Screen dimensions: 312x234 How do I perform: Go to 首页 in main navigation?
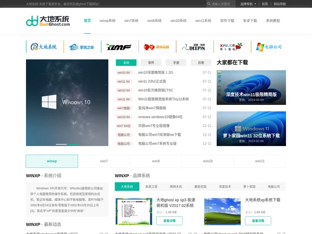(88, 20)
